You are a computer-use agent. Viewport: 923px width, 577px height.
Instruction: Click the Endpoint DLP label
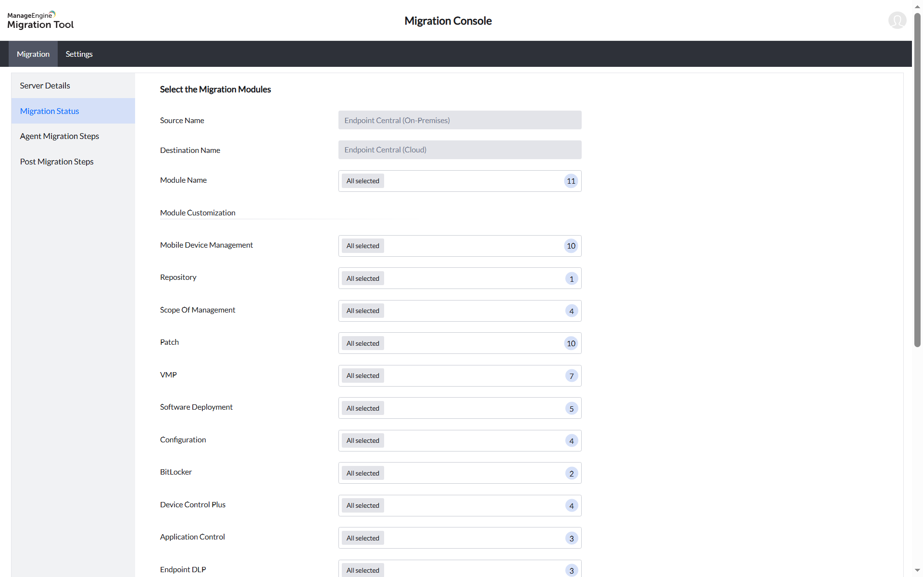[183, 569]
